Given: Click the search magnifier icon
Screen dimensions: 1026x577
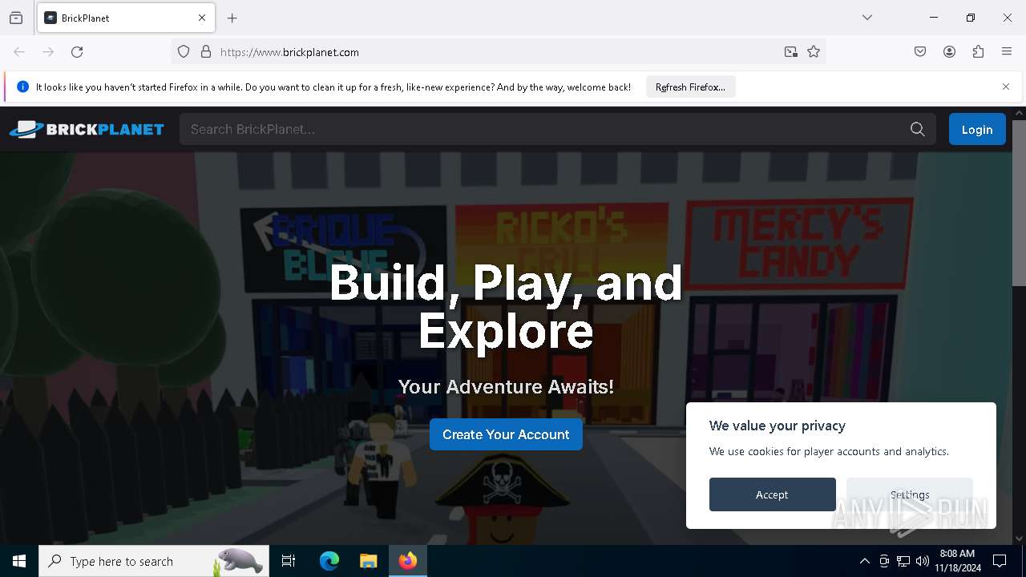Looking at the screenshot, I should coord(918,129).
